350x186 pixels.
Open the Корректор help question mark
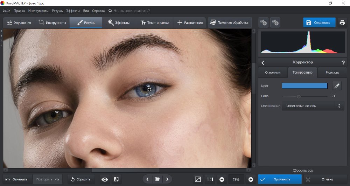343,63
